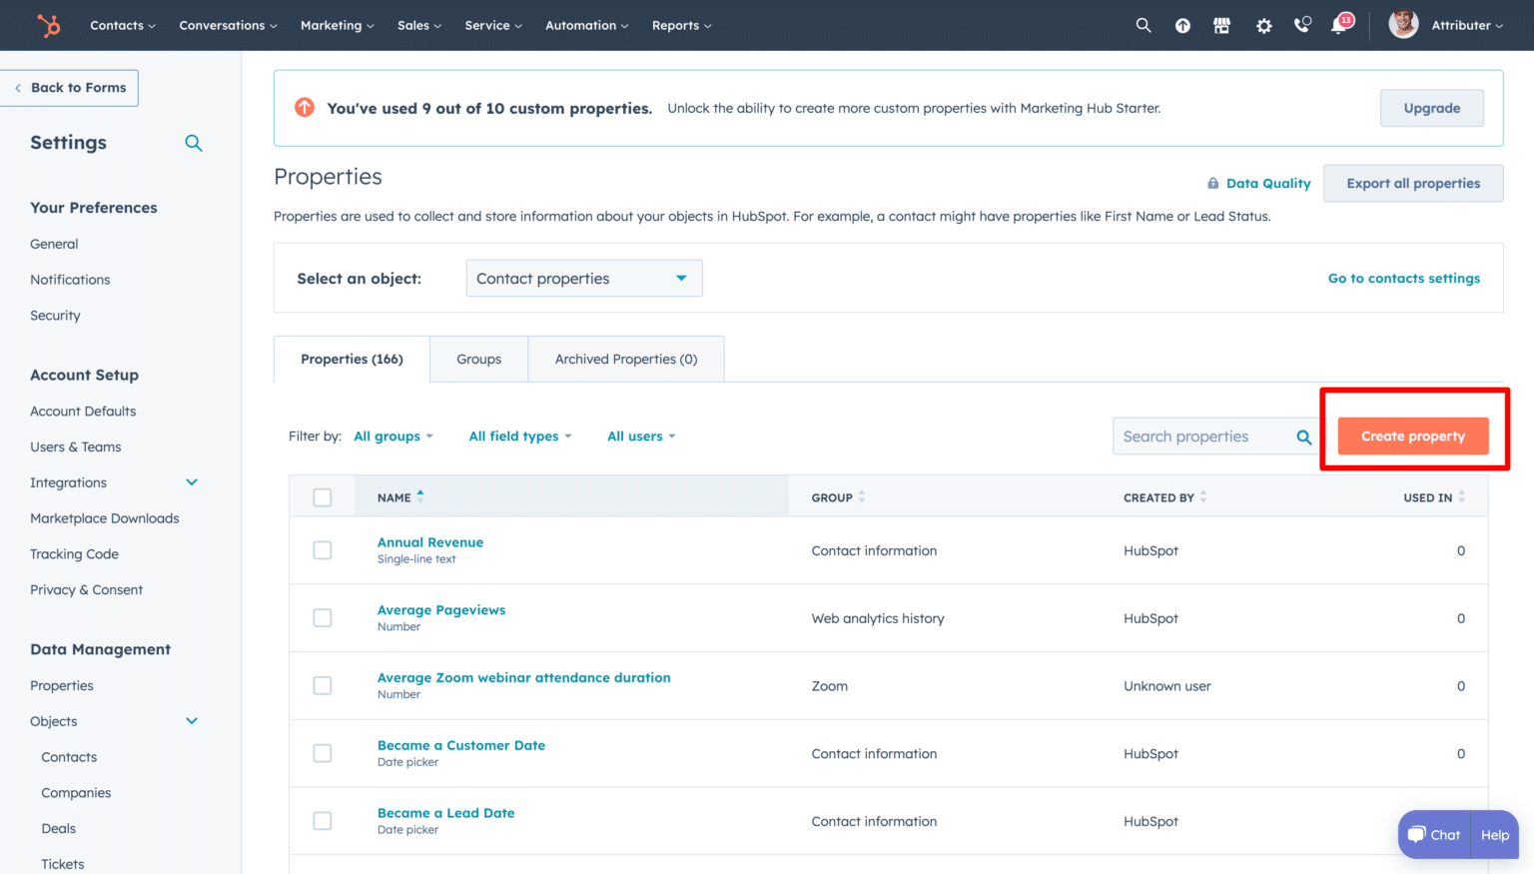Switch to the Archived Properties tab

coord(626,359)
